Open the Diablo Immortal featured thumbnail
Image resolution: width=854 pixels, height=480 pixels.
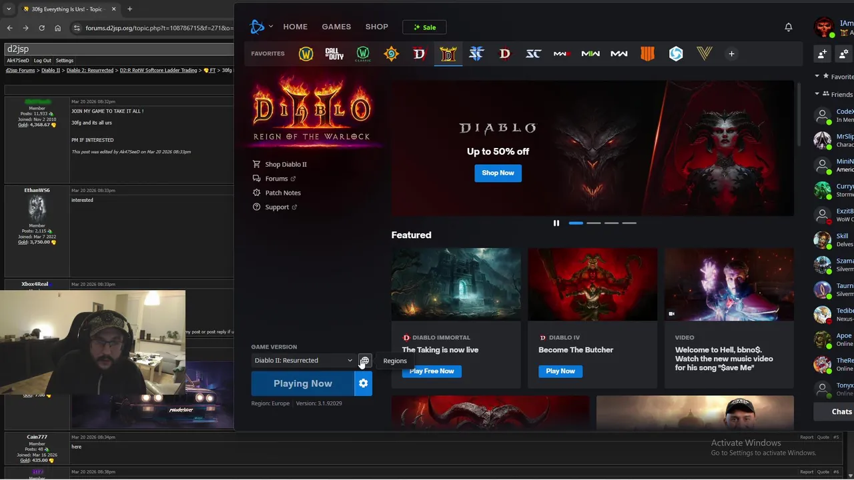[456, 285]
